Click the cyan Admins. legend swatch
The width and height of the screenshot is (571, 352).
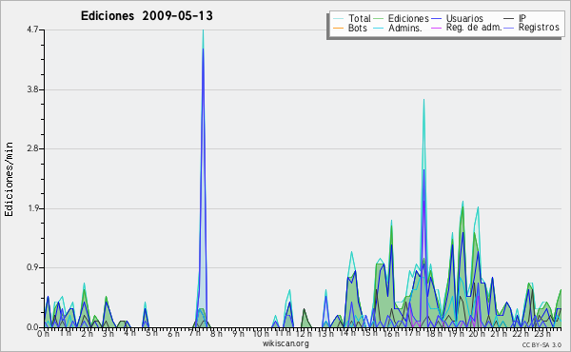click(x=379, y=28)
